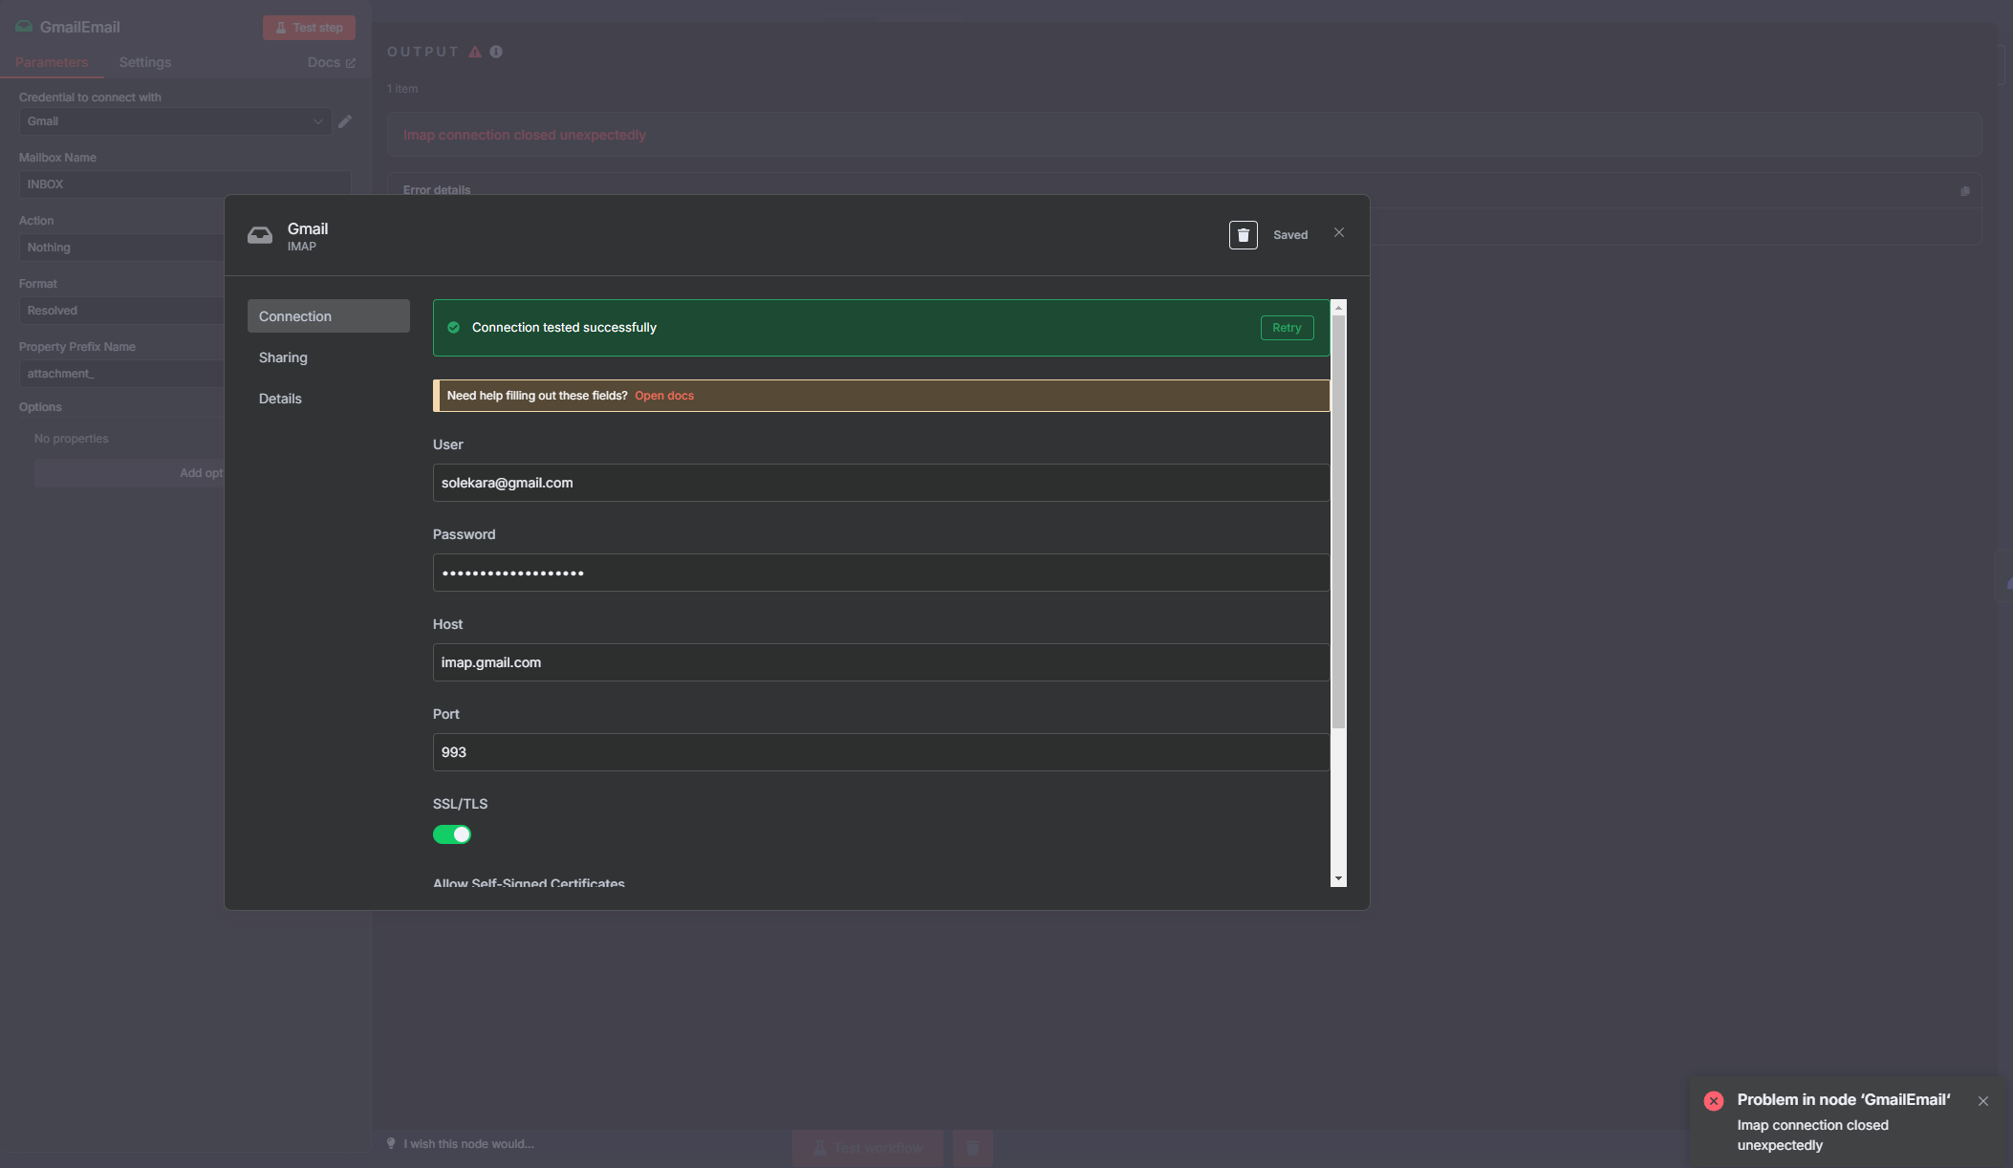Screen dimensions: 2013x1168
Task: Open the Connection tab
Action: pyautogui.click(x=328, y=316)
